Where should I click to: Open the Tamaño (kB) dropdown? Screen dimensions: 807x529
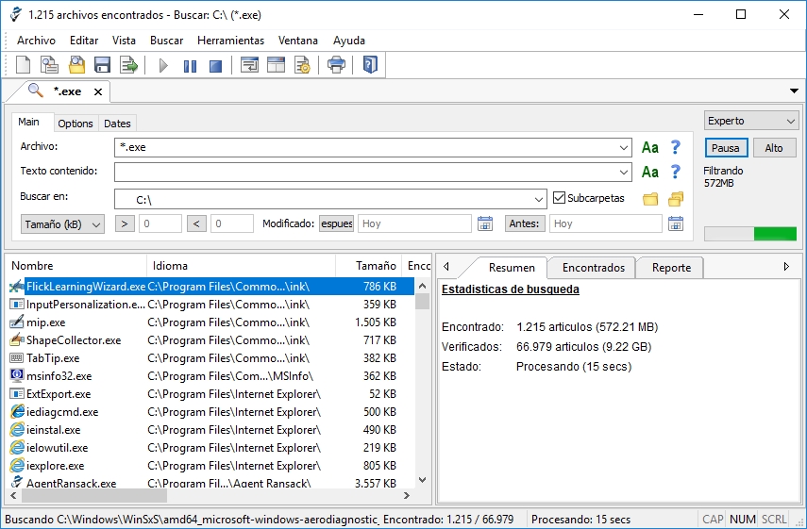(x=63, y=224)
